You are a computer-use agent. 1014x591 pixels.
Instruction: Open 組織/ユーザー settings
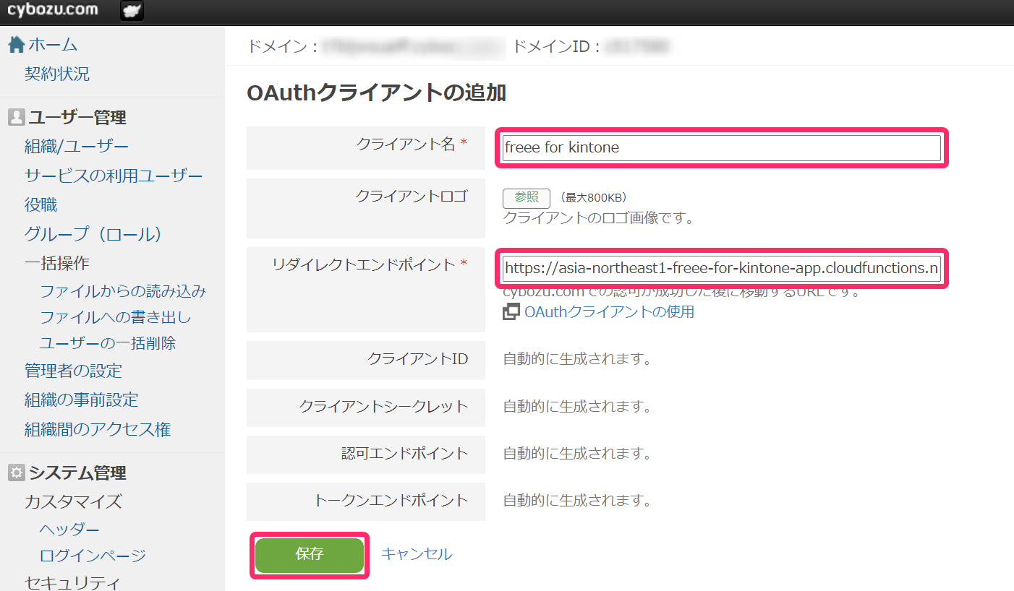point(77,147)
